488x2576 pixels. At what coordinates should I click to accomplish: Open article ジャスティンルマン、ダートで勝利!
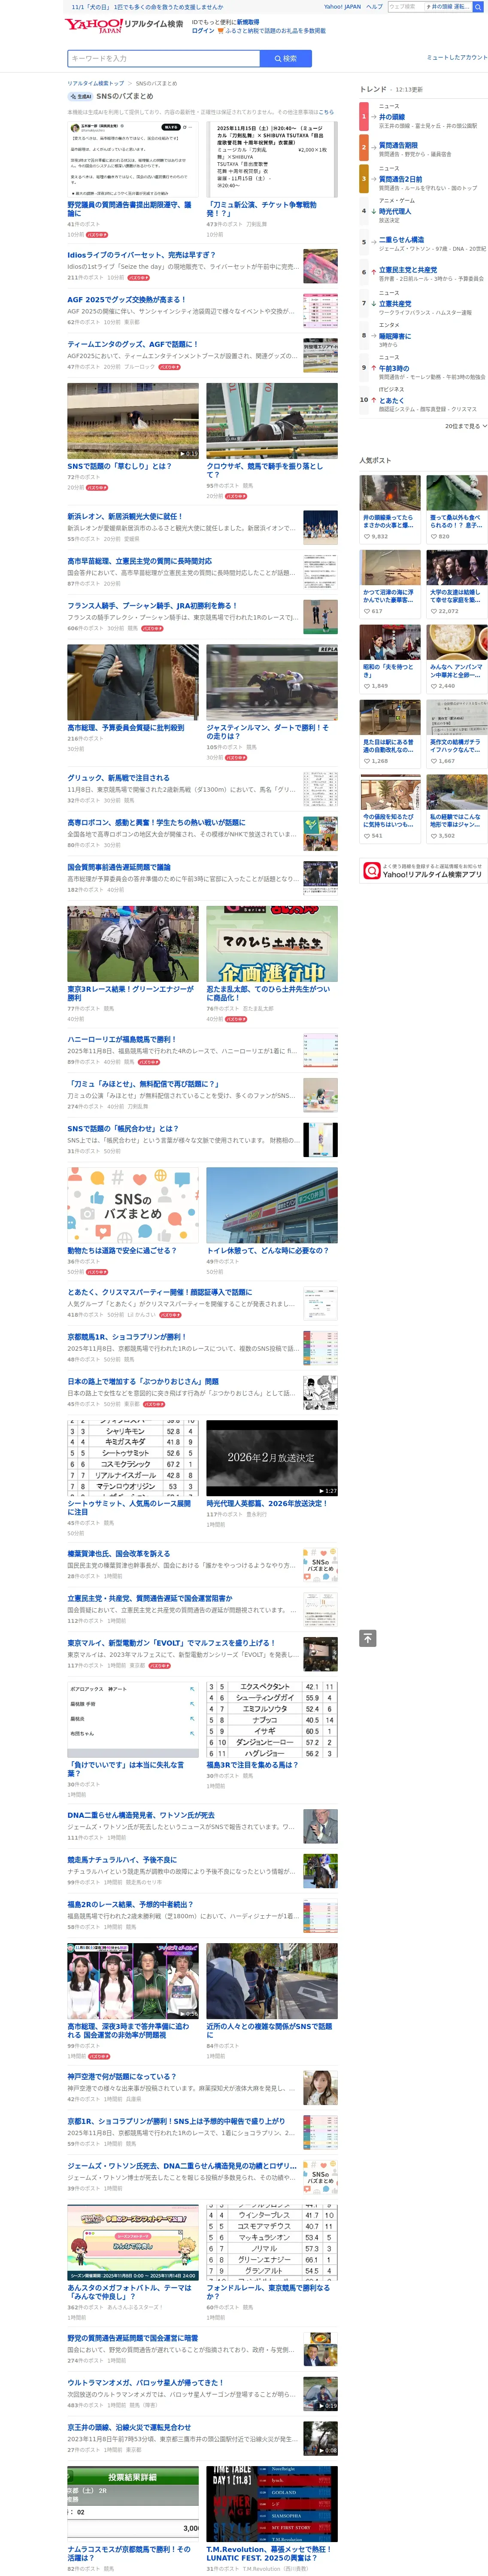268,732
